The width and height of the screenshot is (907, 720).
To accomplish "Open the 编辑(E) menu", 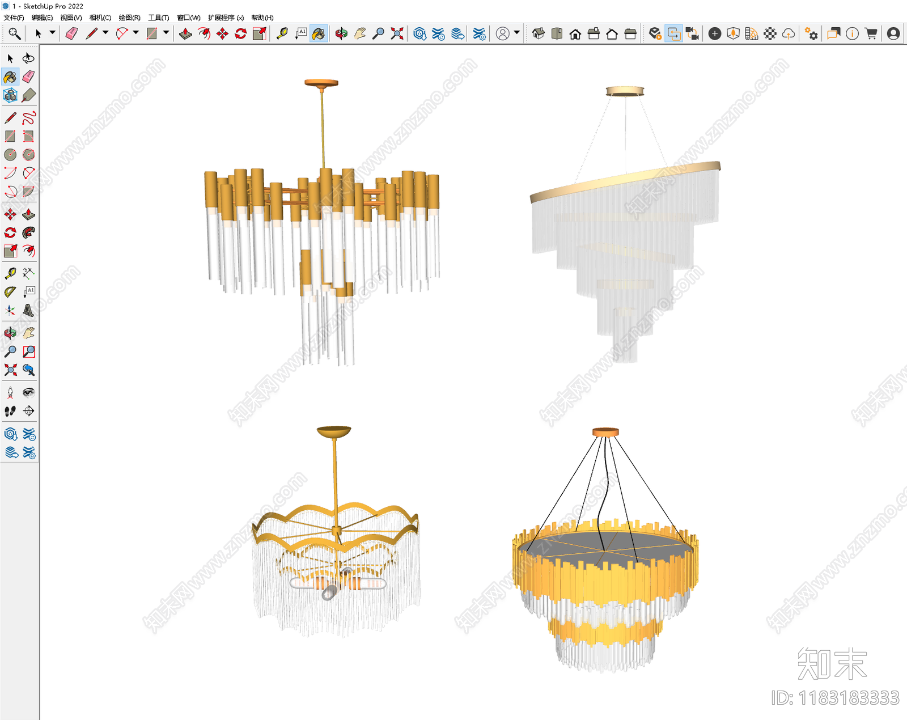I will tap(42, 18).
